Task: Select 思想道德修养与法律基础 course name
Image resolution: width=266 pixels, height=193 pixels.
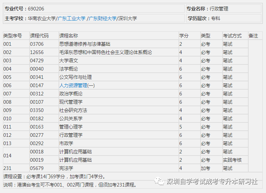Action: click(x=85, y=44)
